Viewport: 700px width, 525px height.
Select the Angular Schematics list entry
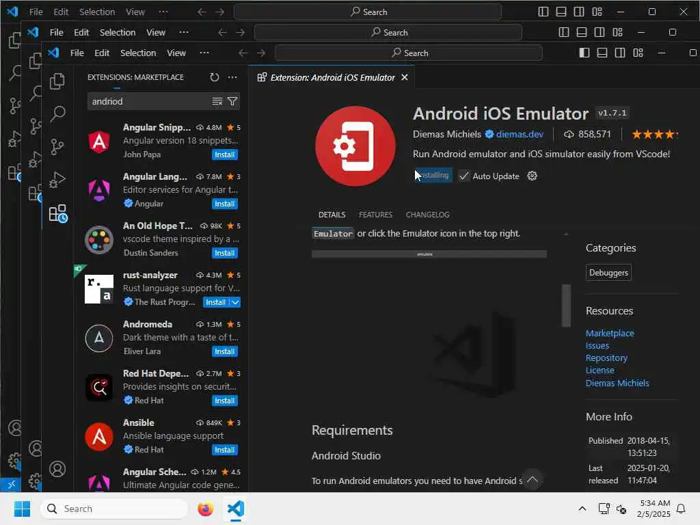(x=161, y=478)
